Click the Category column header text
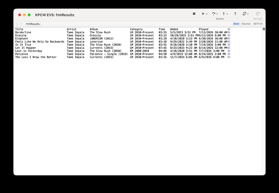The width and height of the screenshot is (279, 193). 136,29
